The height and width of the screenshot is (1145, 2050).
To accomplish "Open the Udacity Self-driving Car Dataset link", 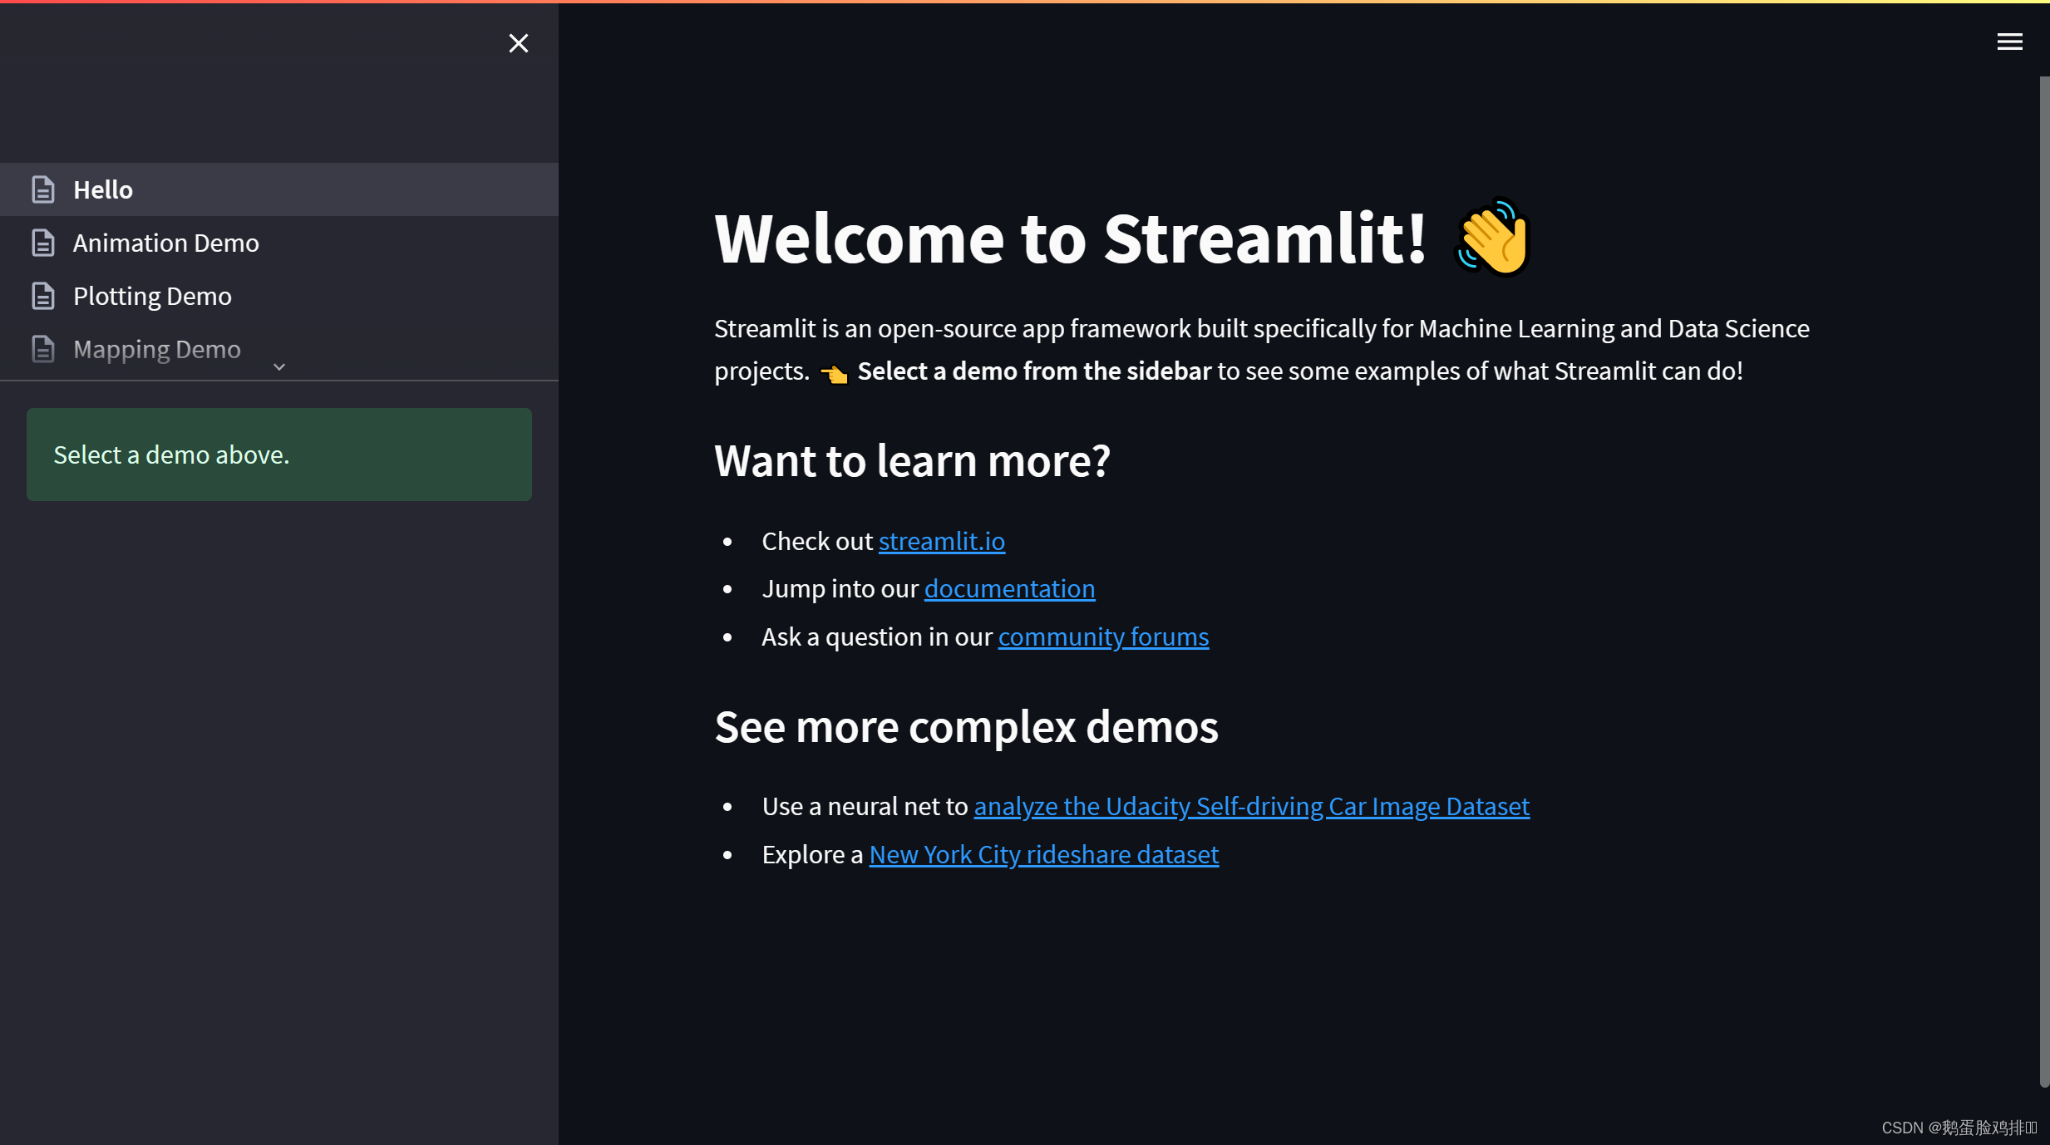I will [1251, 806].
